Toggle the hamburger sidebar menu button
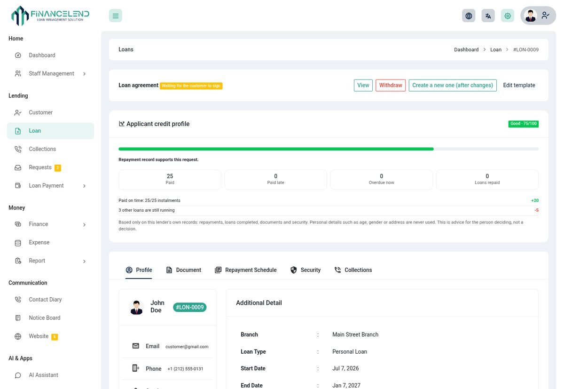564x389 pixels. pos(116,16)
